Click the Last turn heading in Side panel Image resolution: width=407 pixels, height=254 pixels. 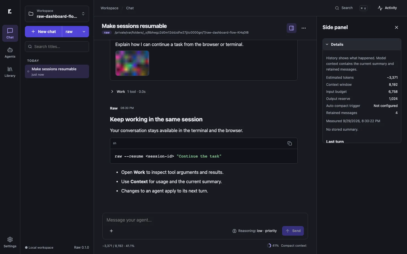(x=335, y=141)
